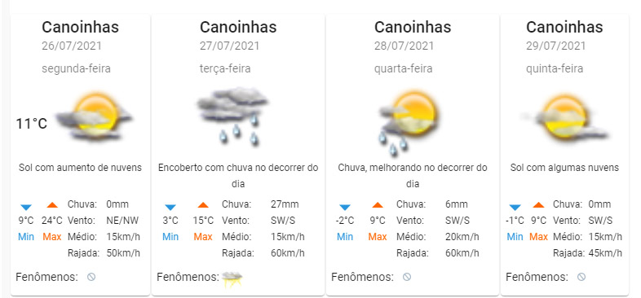Image resolution: width=641 pixels, height=298 pixels.
Task: Click the orange maximum arrow above 24°C
Action: coord(52,205)
